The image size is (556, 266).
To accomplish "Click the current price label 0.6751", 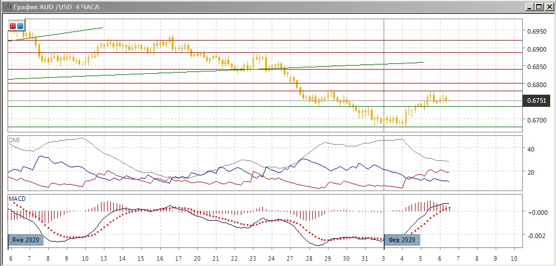I will [535, 100].
